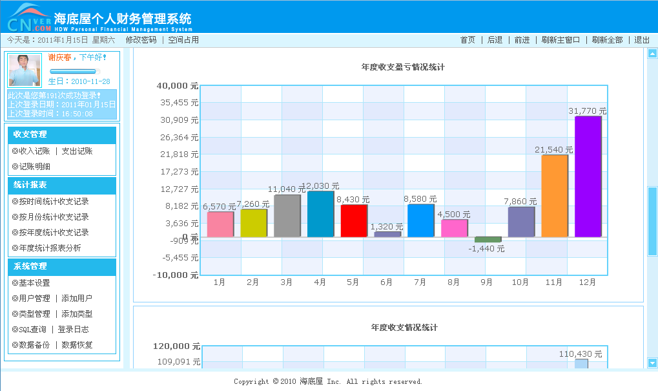Click the 12月 axis label
Viewport: 658px width, 391px height.
[x=587, y=282]
